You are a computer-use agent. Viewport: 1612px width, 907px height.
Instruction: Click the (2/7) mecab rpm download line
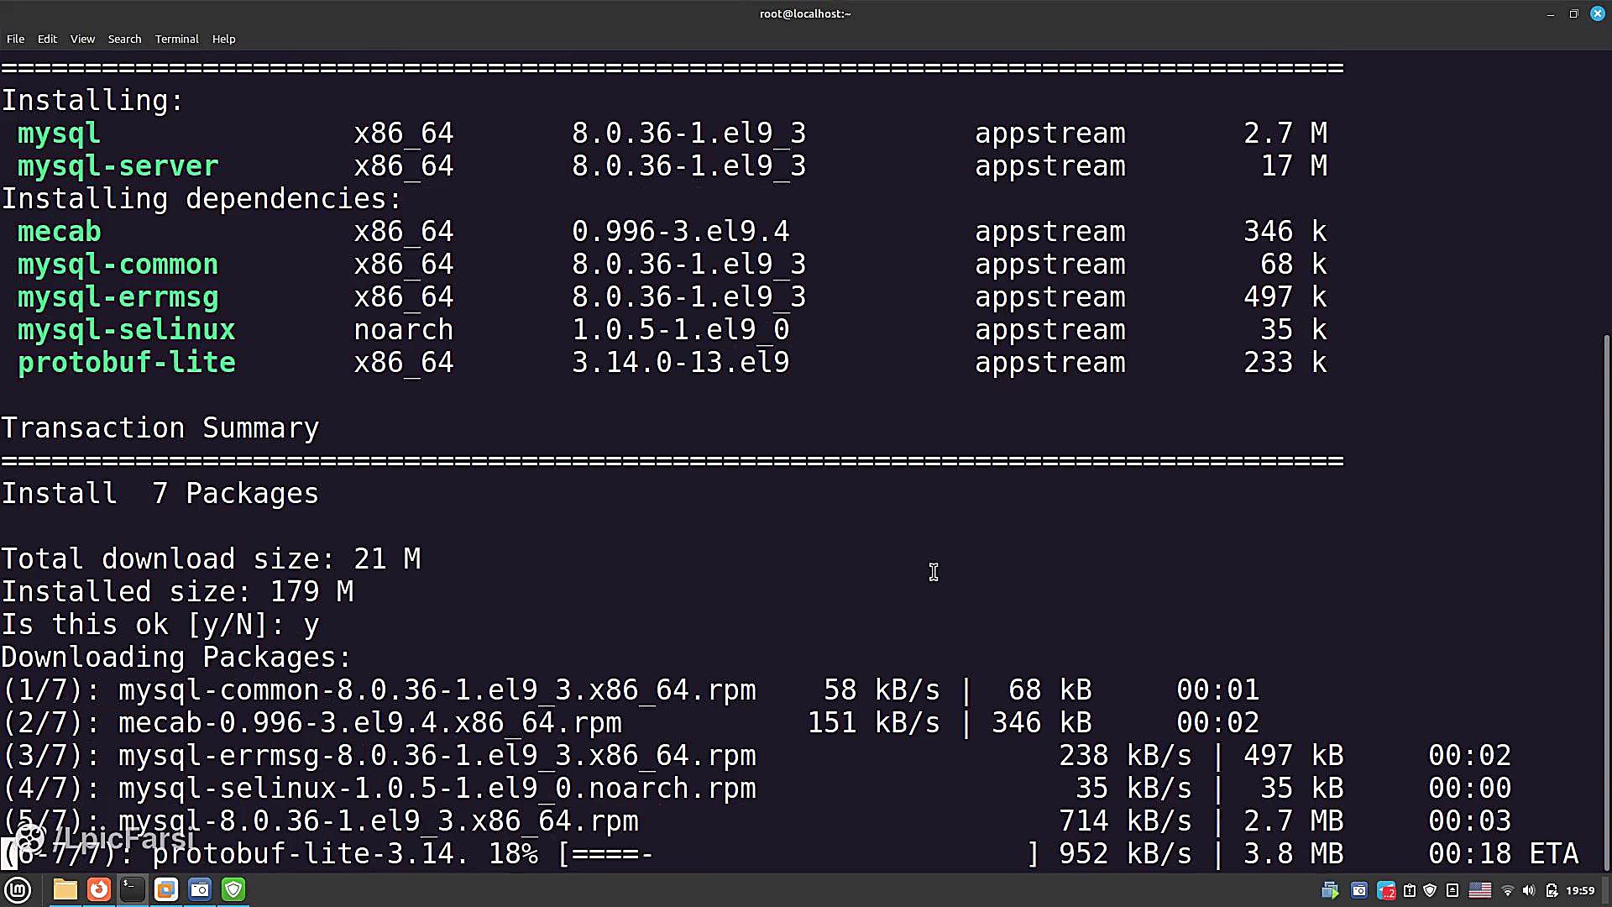tap(630, 723)
